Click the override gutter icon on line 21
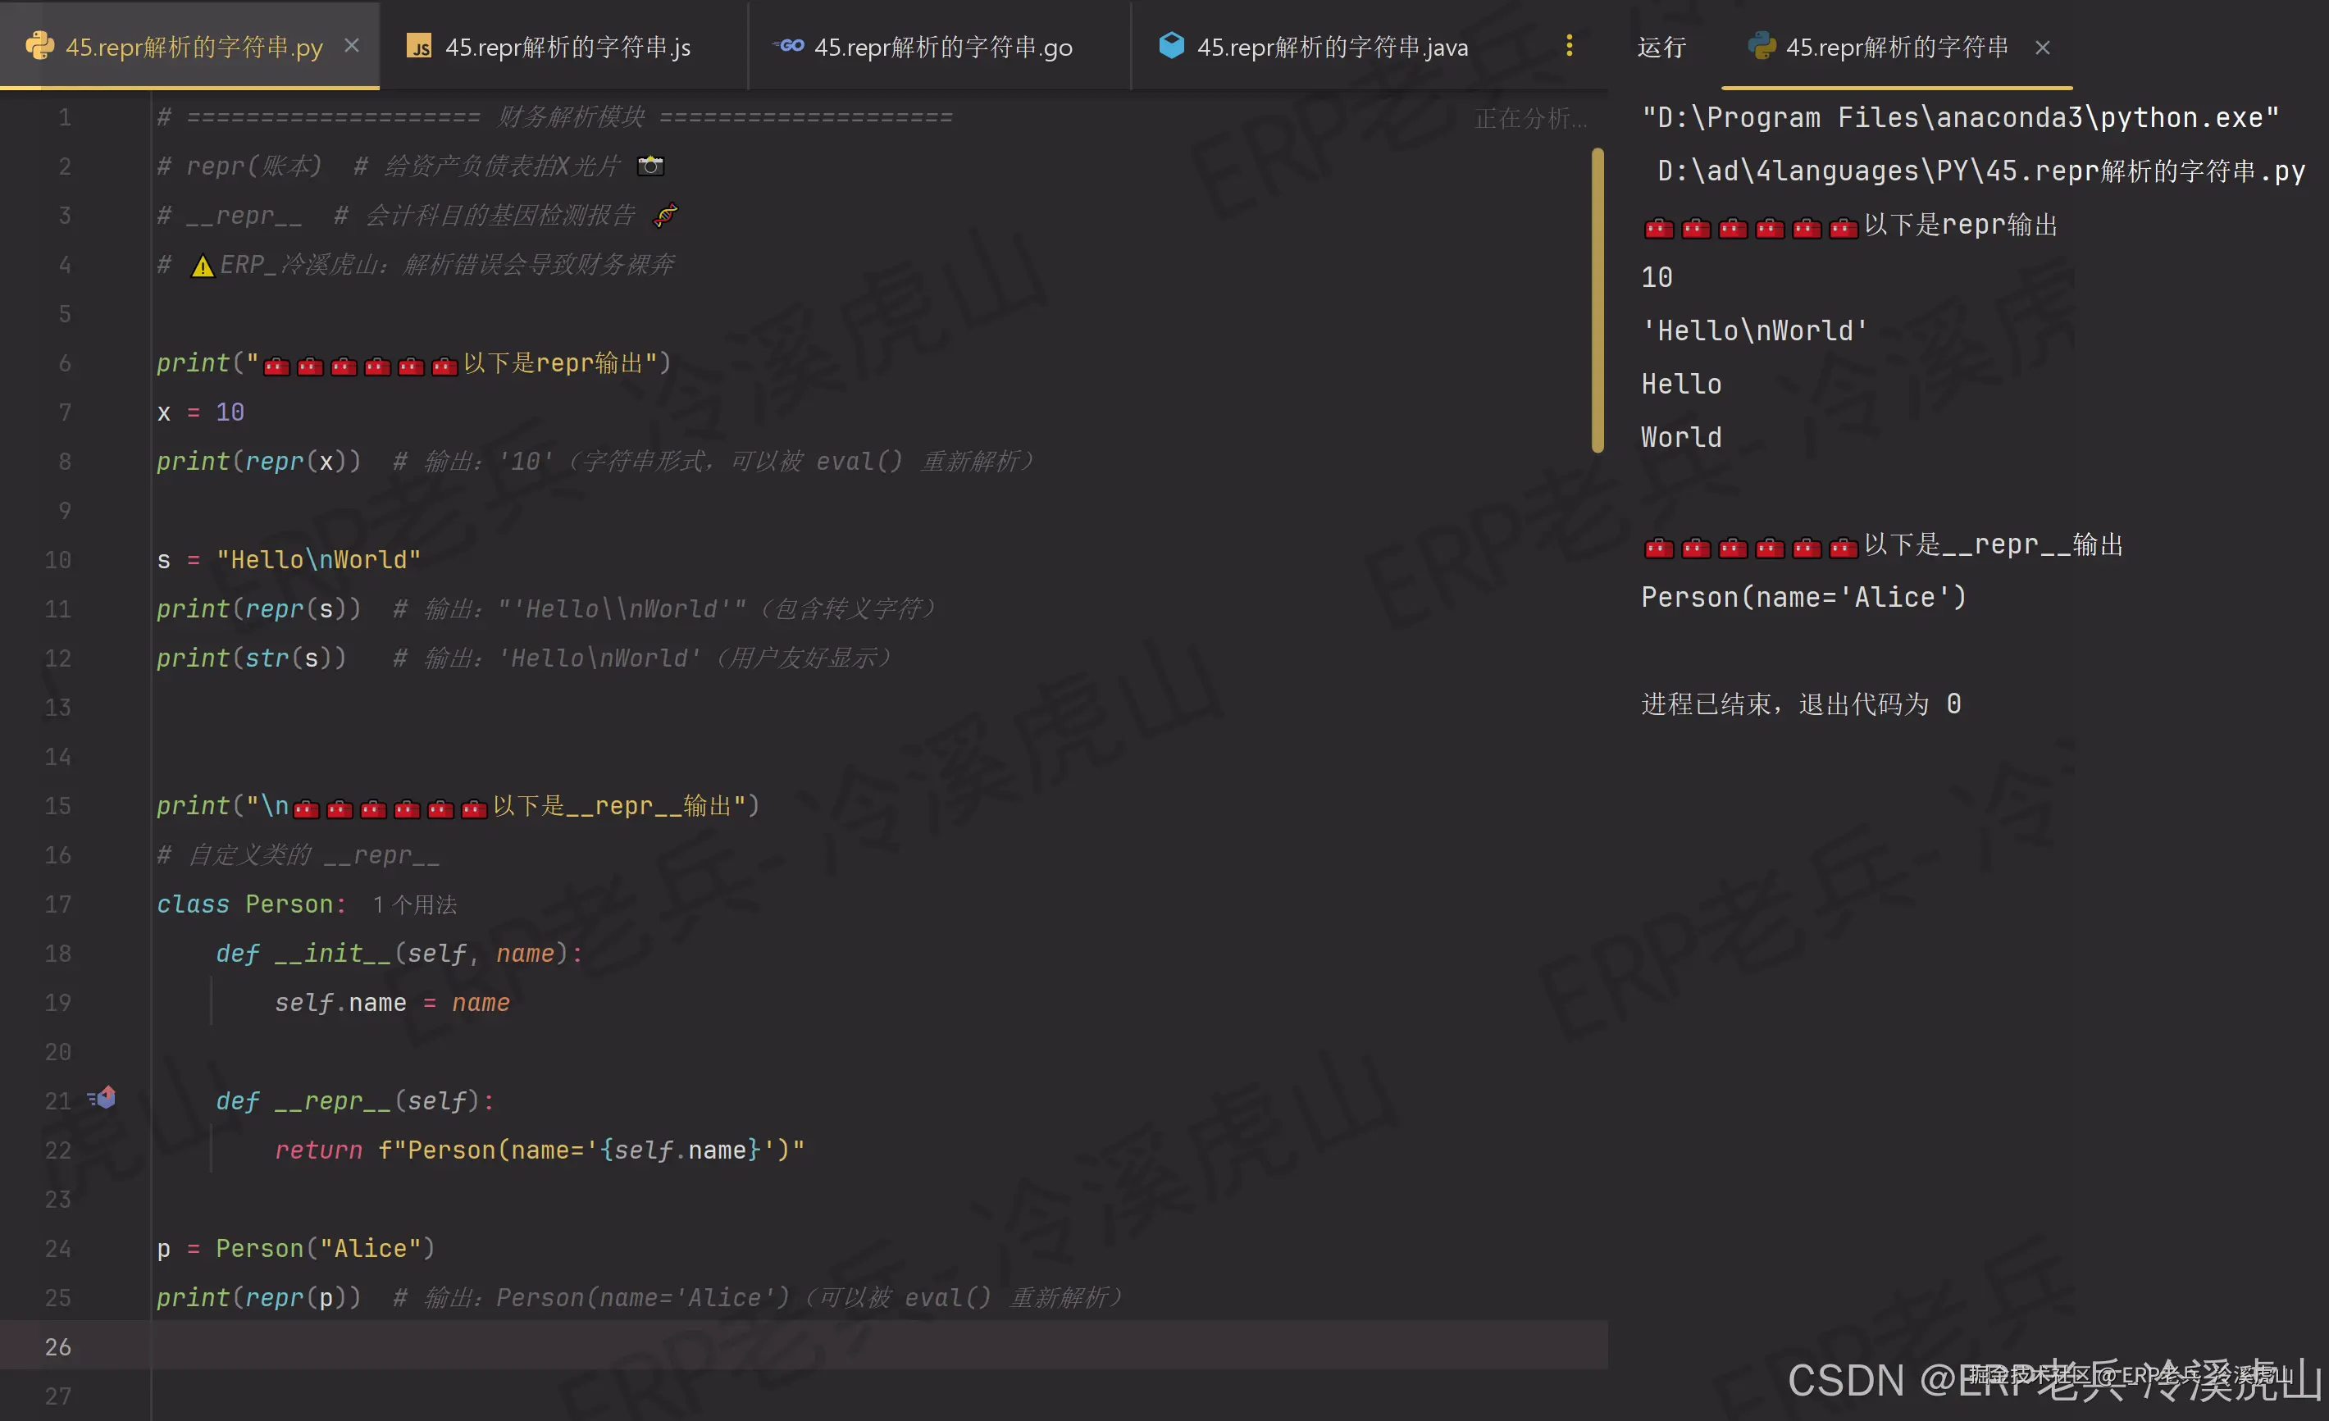Image resolution: width=2329 pixels, height=1421 pixels. [103, 1098]
